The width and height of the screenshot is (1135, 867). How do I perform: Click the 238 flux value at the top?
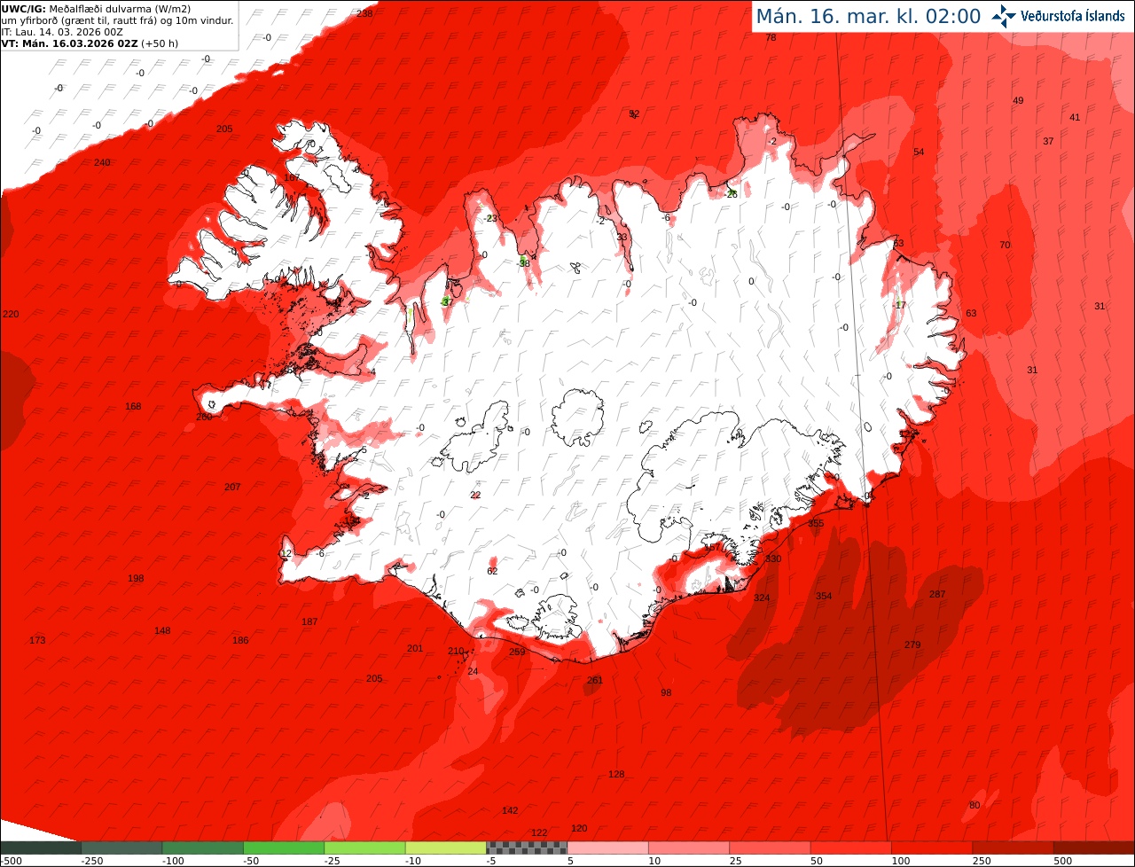(x=364, y=13)
